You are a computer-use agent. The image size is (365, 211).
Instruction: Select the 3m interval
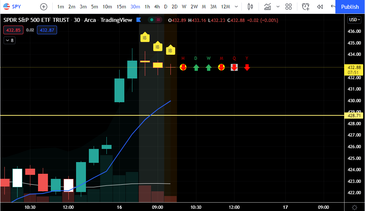tap(83, 7)
